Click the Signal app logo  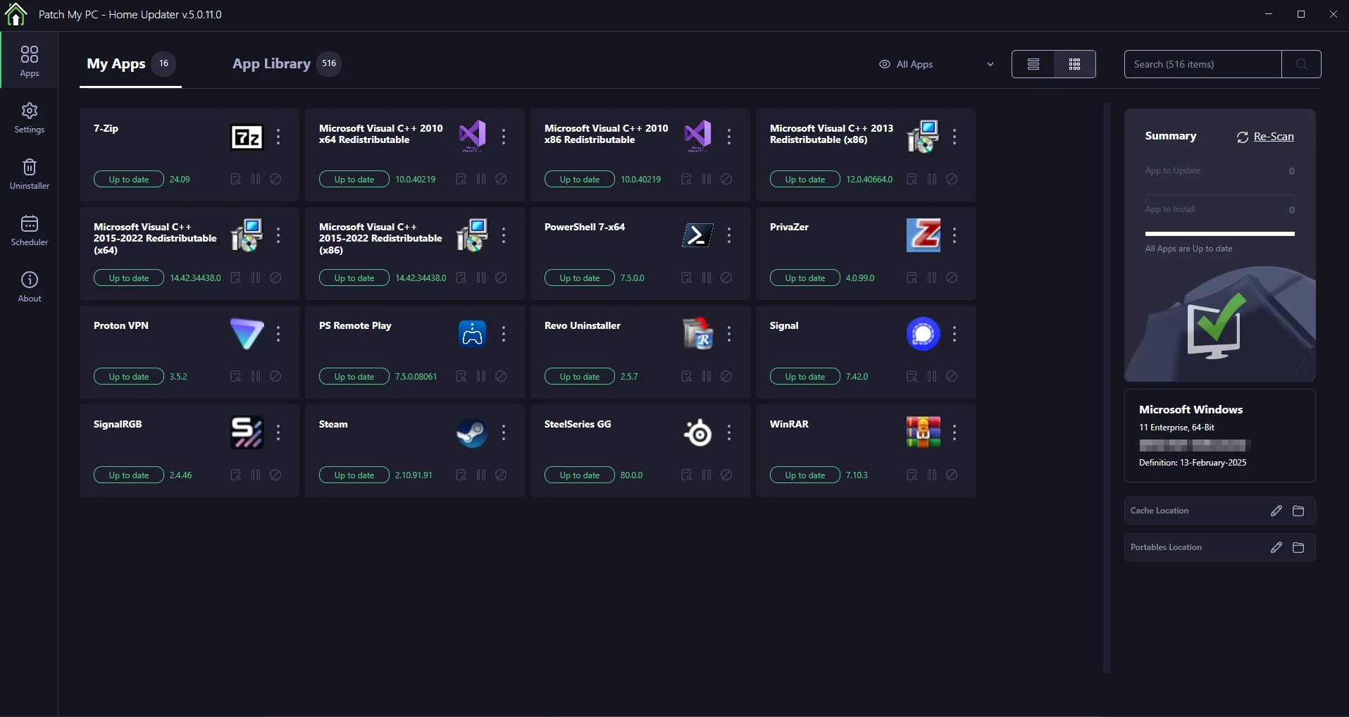click(x=924, y=334)
